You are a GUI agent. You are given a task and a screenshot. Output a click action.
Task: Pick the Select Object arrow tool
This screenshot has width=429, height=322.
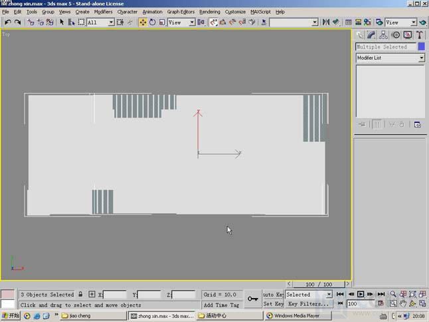pyautogui.click(x=62, y=22)
